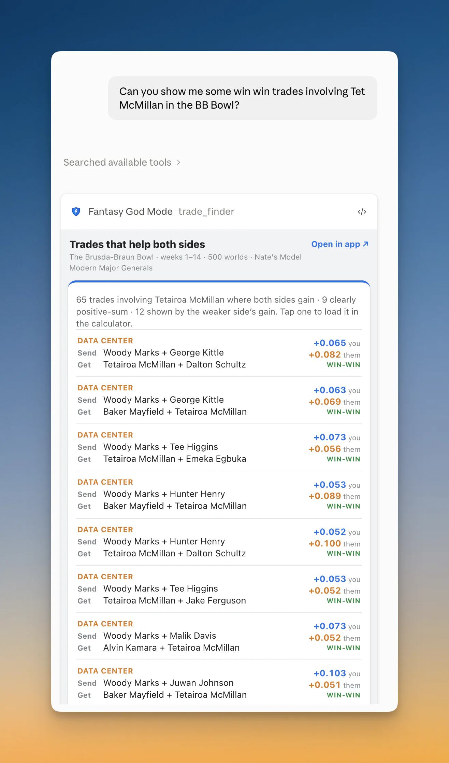Click the Fantasy God Mode title text
Image resolution: width=449 pixels, height=763 pixels.
130,212
